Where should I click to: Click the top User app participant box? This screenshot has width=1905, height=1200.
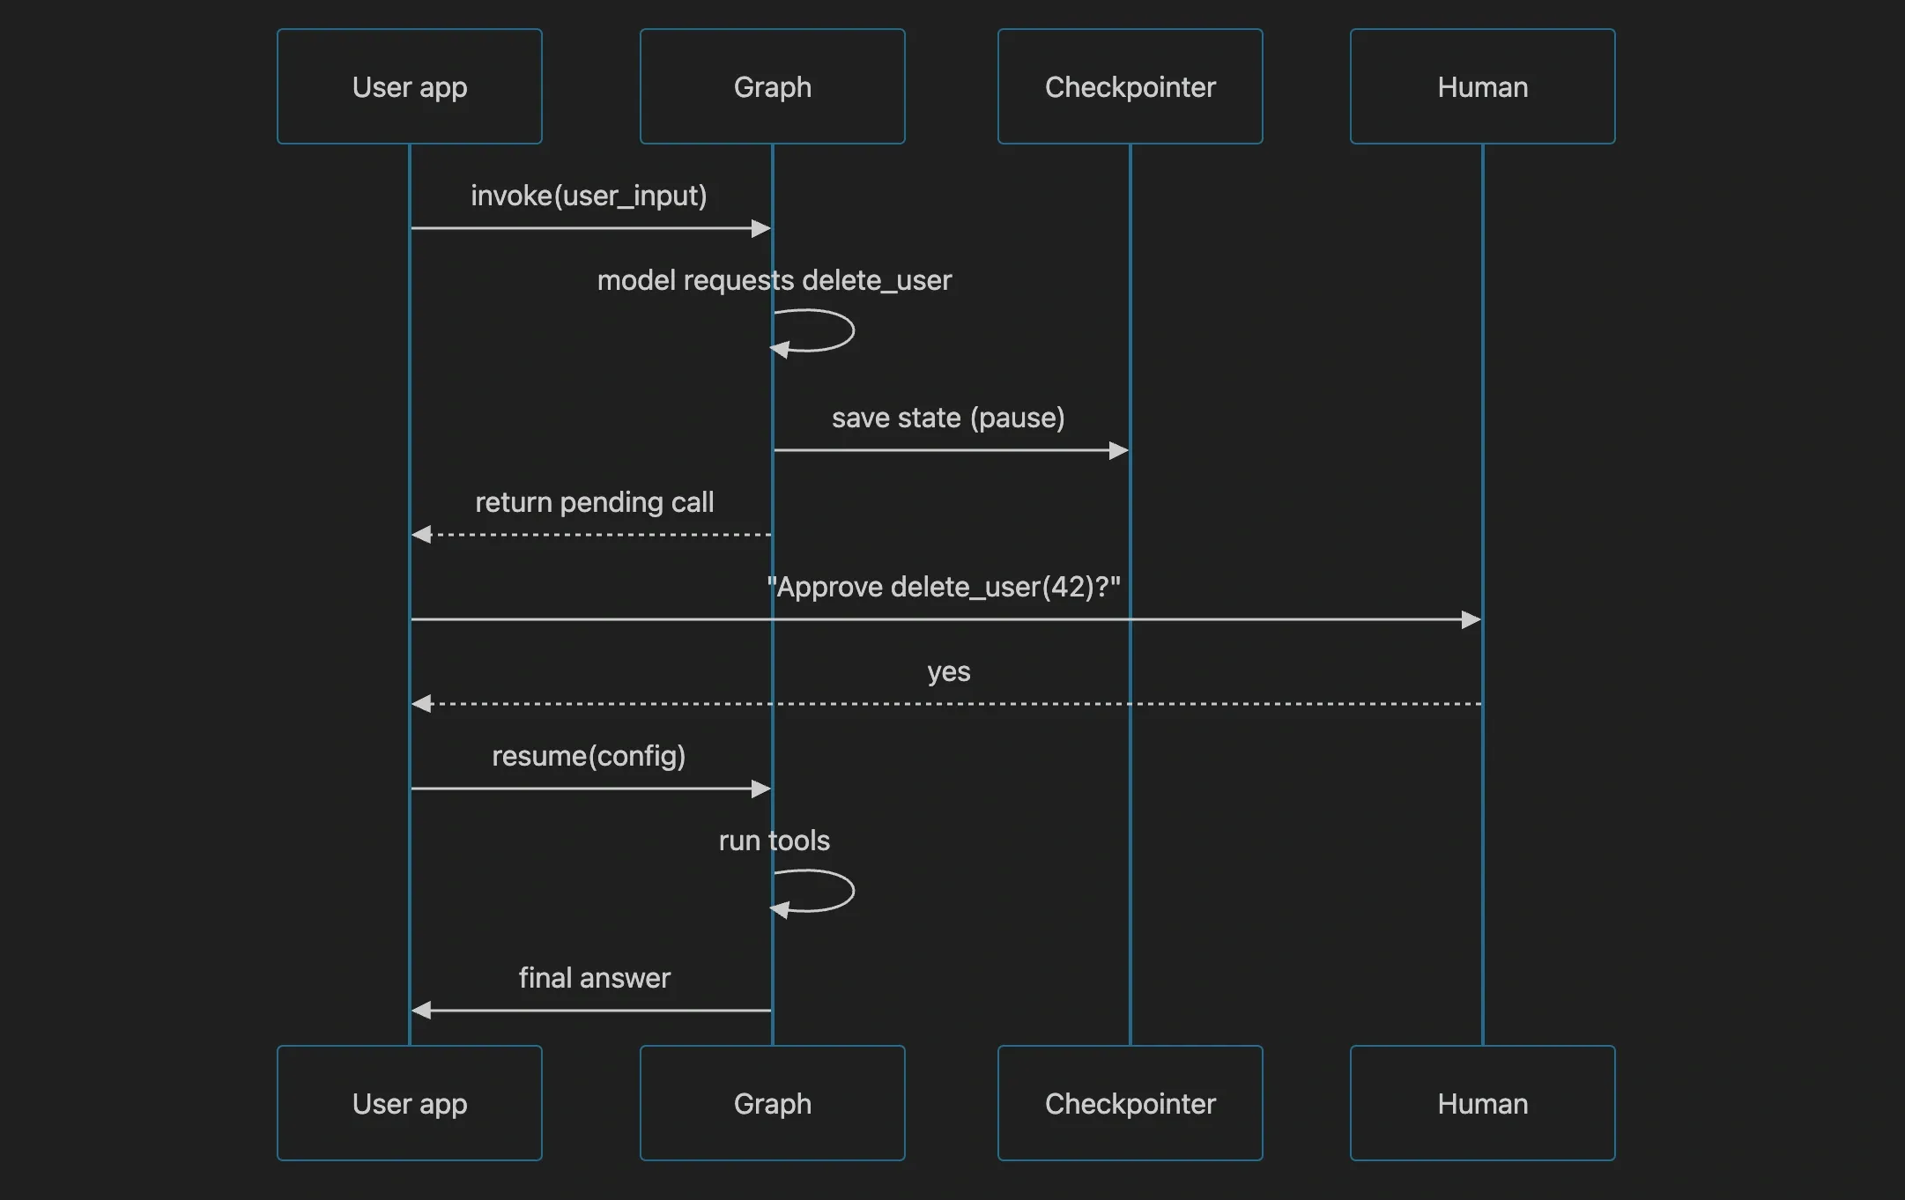tap(410, 86)
